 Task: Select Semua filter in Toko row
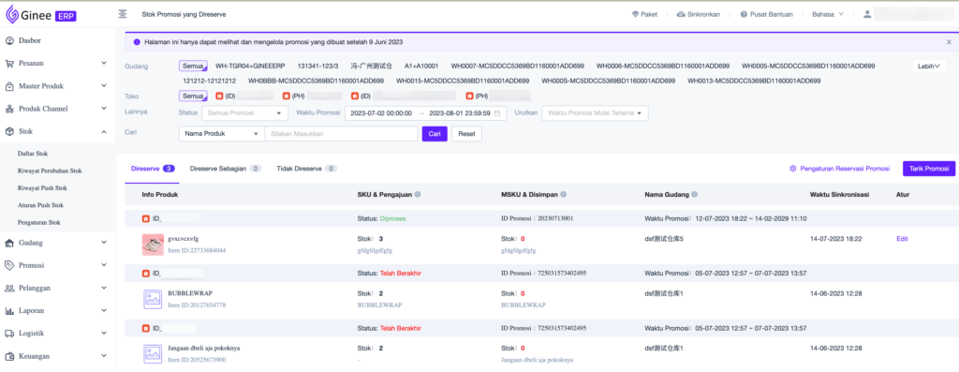(x=193, y=97)
